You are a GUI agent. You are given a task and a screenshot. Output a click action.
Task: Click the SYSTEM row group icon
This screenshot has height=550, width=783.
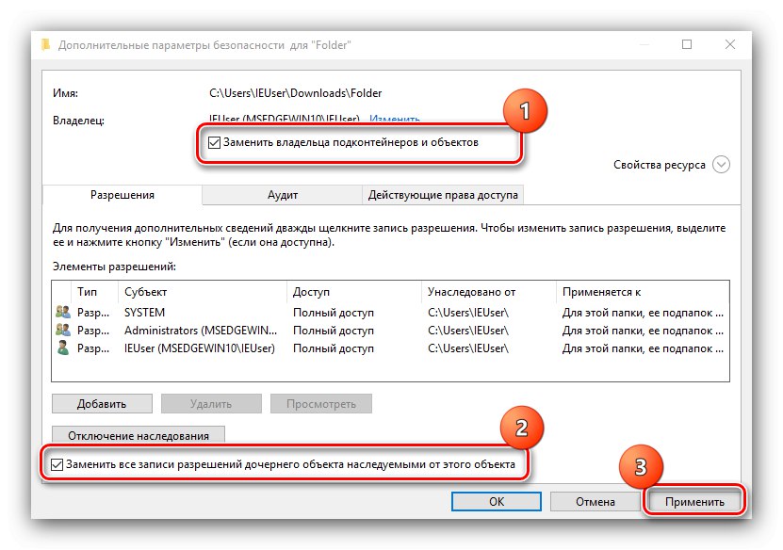pyautogui.click(x=63, y=313)
